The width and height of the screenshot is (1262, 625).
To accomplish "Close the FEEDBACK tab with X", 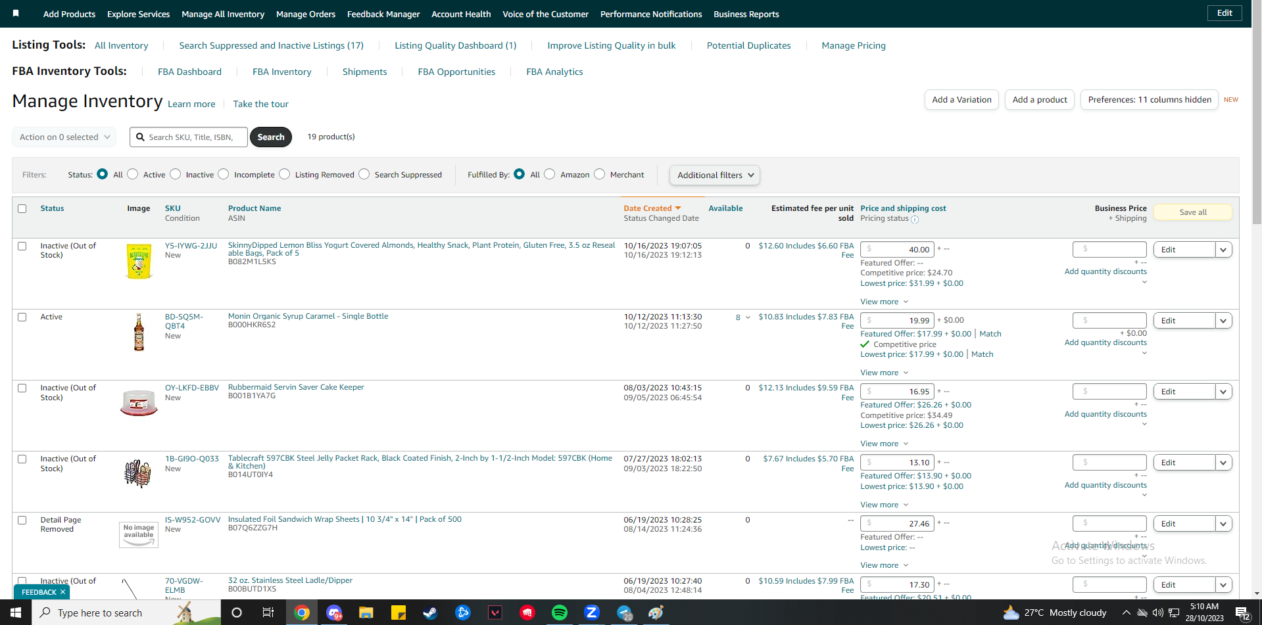I will click(63, 592).
